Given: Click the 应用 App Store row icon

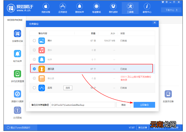Looking at the screenshot, I should [42, 88].
